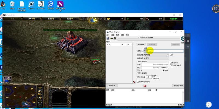Image resolution: width=219 pixels, height=109 pixels.
Task: Click the 起始 start address field
Action: 154,65
